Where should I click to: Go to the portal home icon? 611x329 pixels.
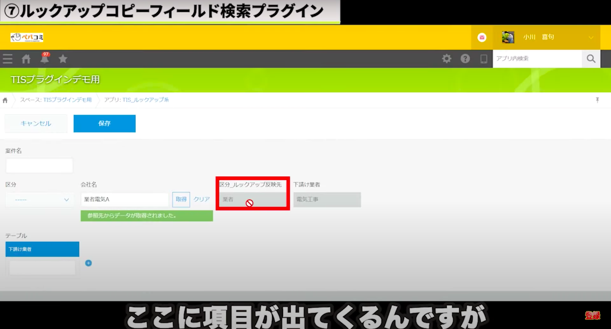[26, 59]
